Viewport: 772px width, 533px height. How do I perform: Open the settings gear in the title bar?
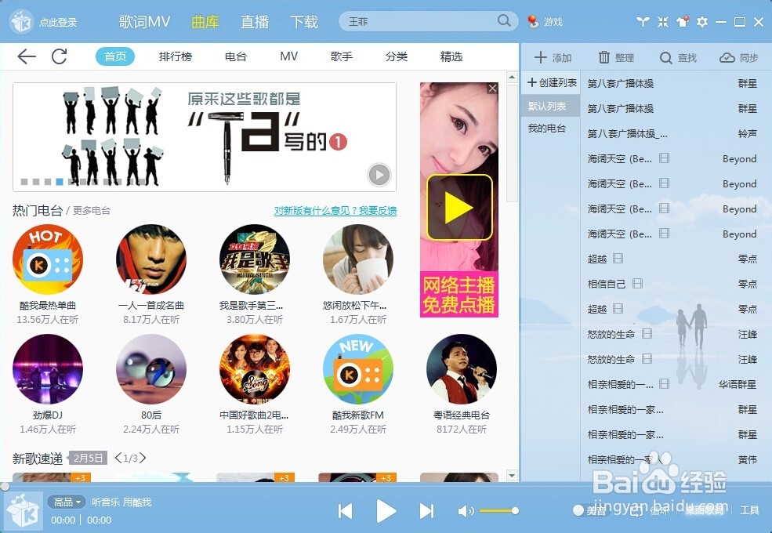point(702,22)
